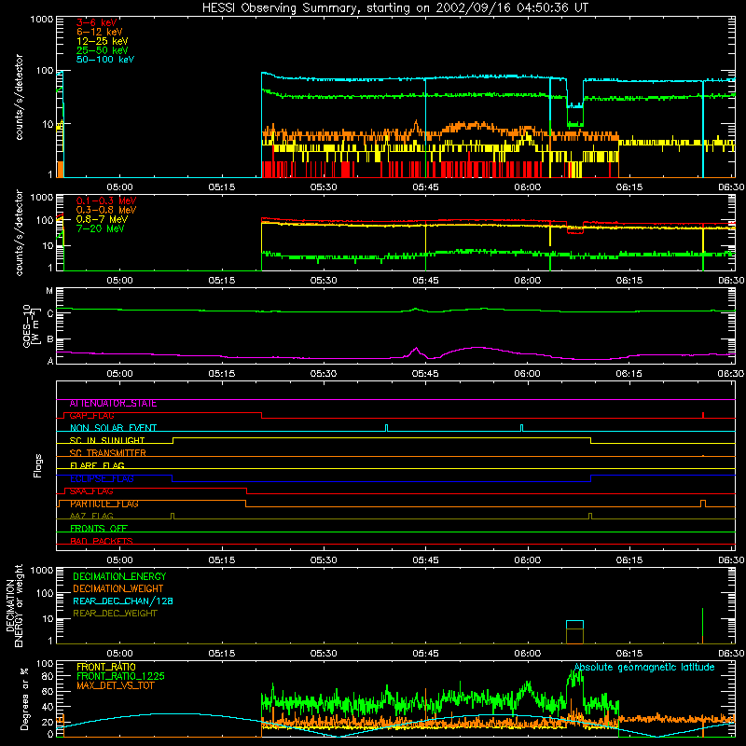Click the REAR_DEC_CHAN/128 legend label
The height and width of the screenshot is (746, 746).
pyautogui.click(x=123, y=601)
